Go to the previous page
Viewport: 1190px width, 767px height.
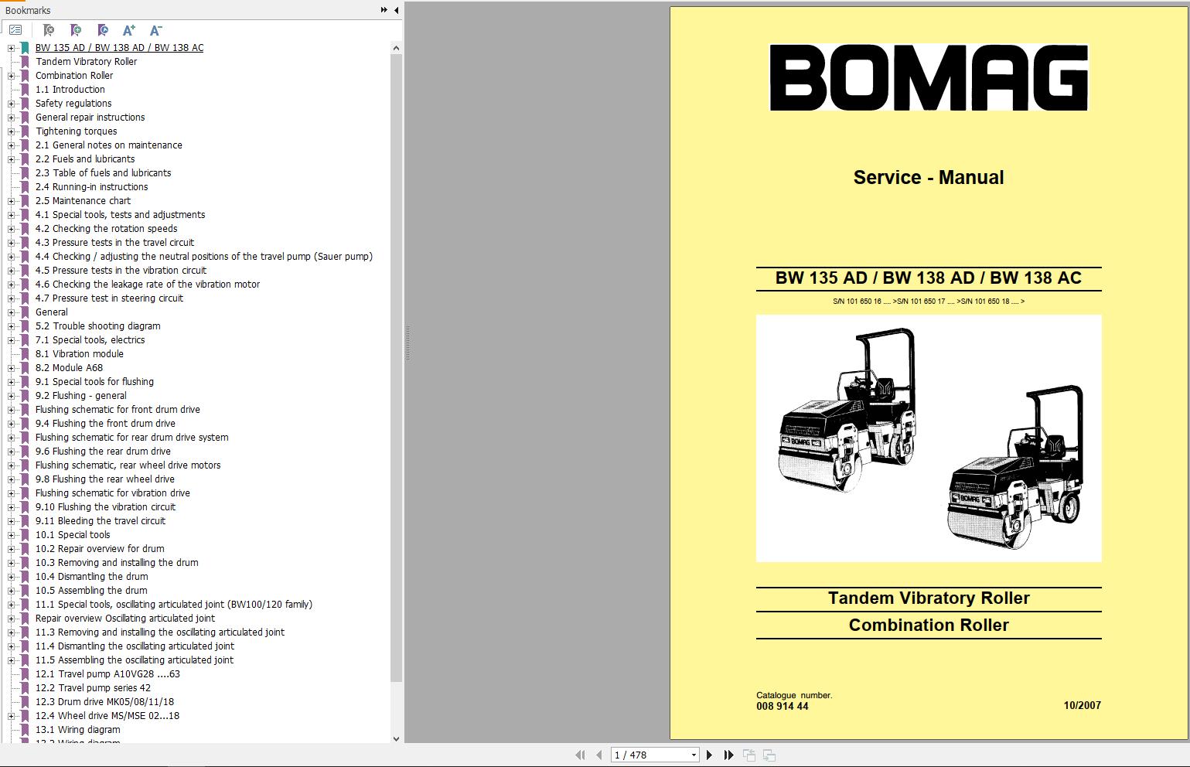pos(599,755)
